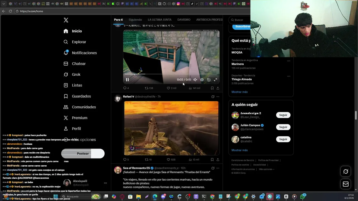Open Grok in the sidebar

(x=72, y=75)
